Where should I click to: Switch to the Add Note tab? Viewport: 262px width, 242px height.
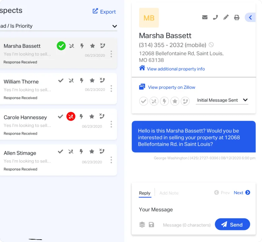point(169,193)
